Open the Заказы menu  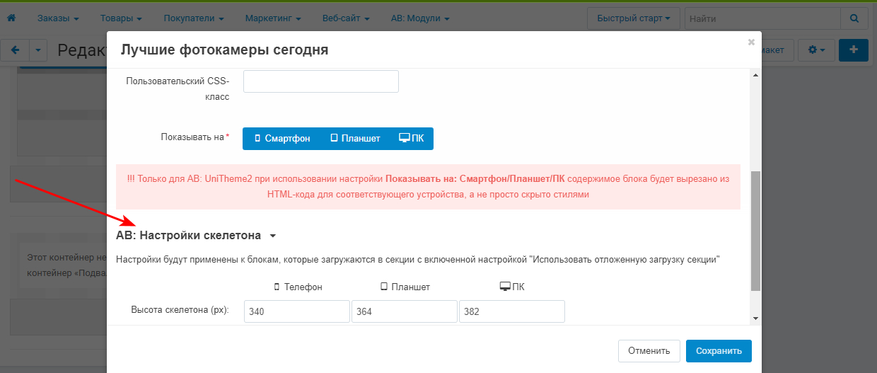tap(57, 18)
